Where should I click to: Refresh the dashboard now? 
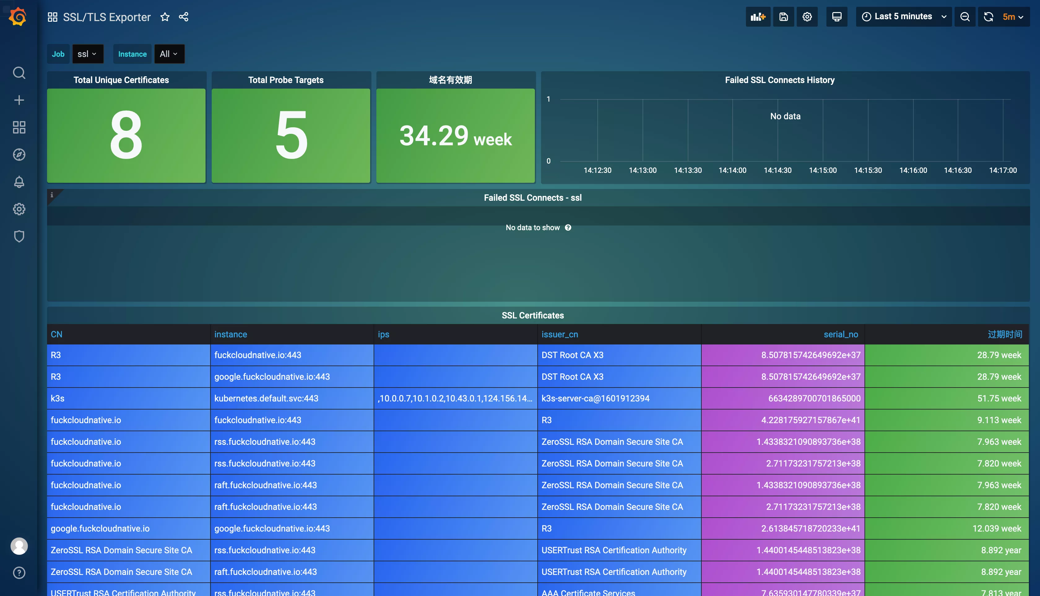(x=989, y=17)
